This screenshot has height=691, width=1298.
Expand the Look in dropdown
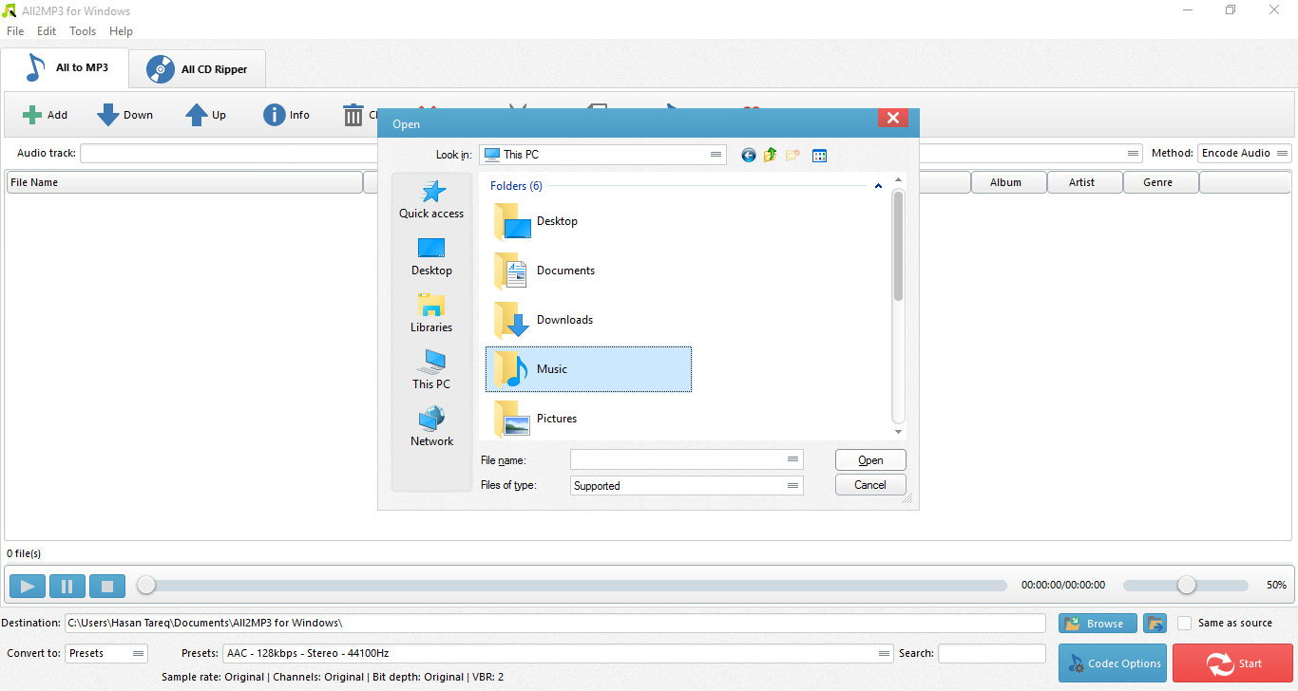click(x=716, y=155)
